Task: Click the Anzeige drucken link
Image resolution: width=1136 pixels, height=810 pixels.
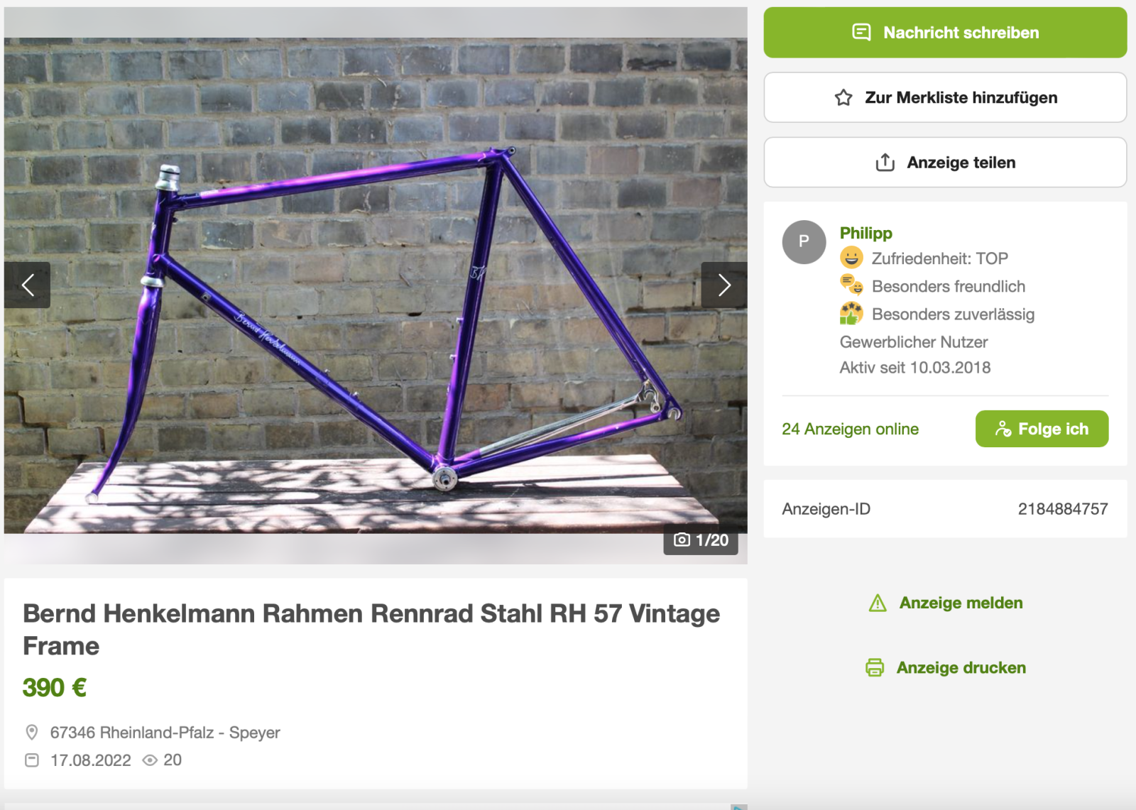Action: click(961, 668)
